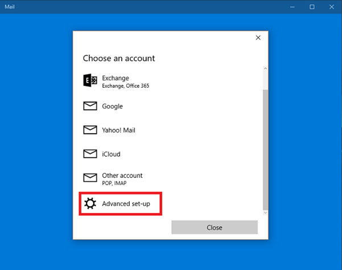Image resolution: width=342 pixels, height=270 pixels.
Task: Close the Mail application window
Action: click(332, 7)
